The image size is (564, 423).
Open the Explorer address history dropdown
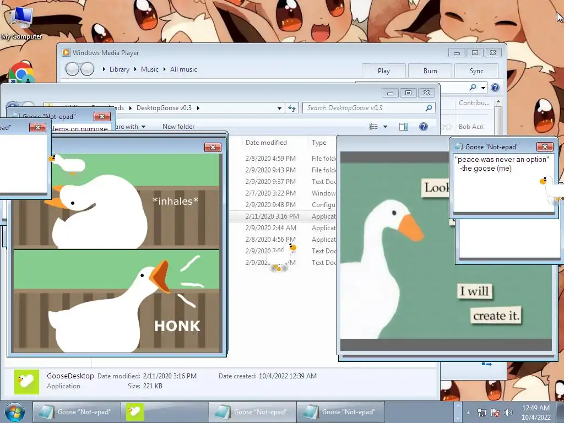click(x=279, y=108)
